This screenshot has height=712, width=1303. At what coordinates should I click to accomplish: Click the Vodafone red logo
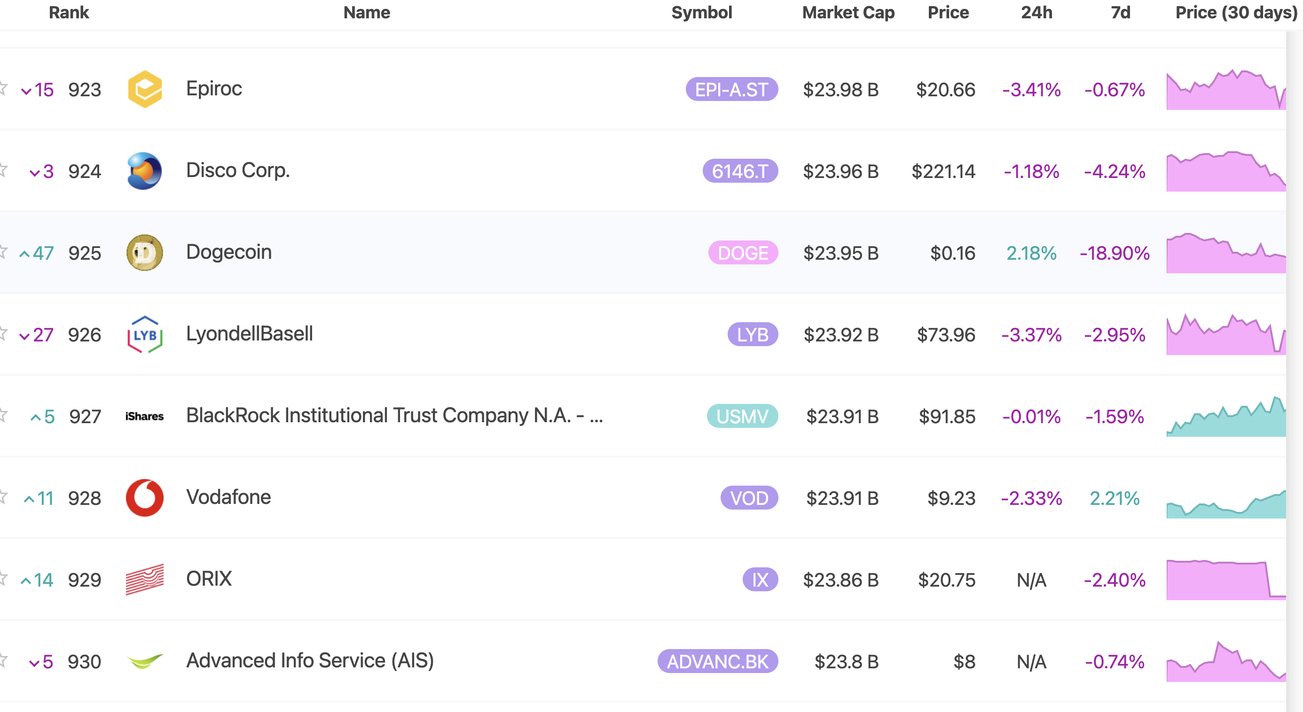click(x=145, y=498)
